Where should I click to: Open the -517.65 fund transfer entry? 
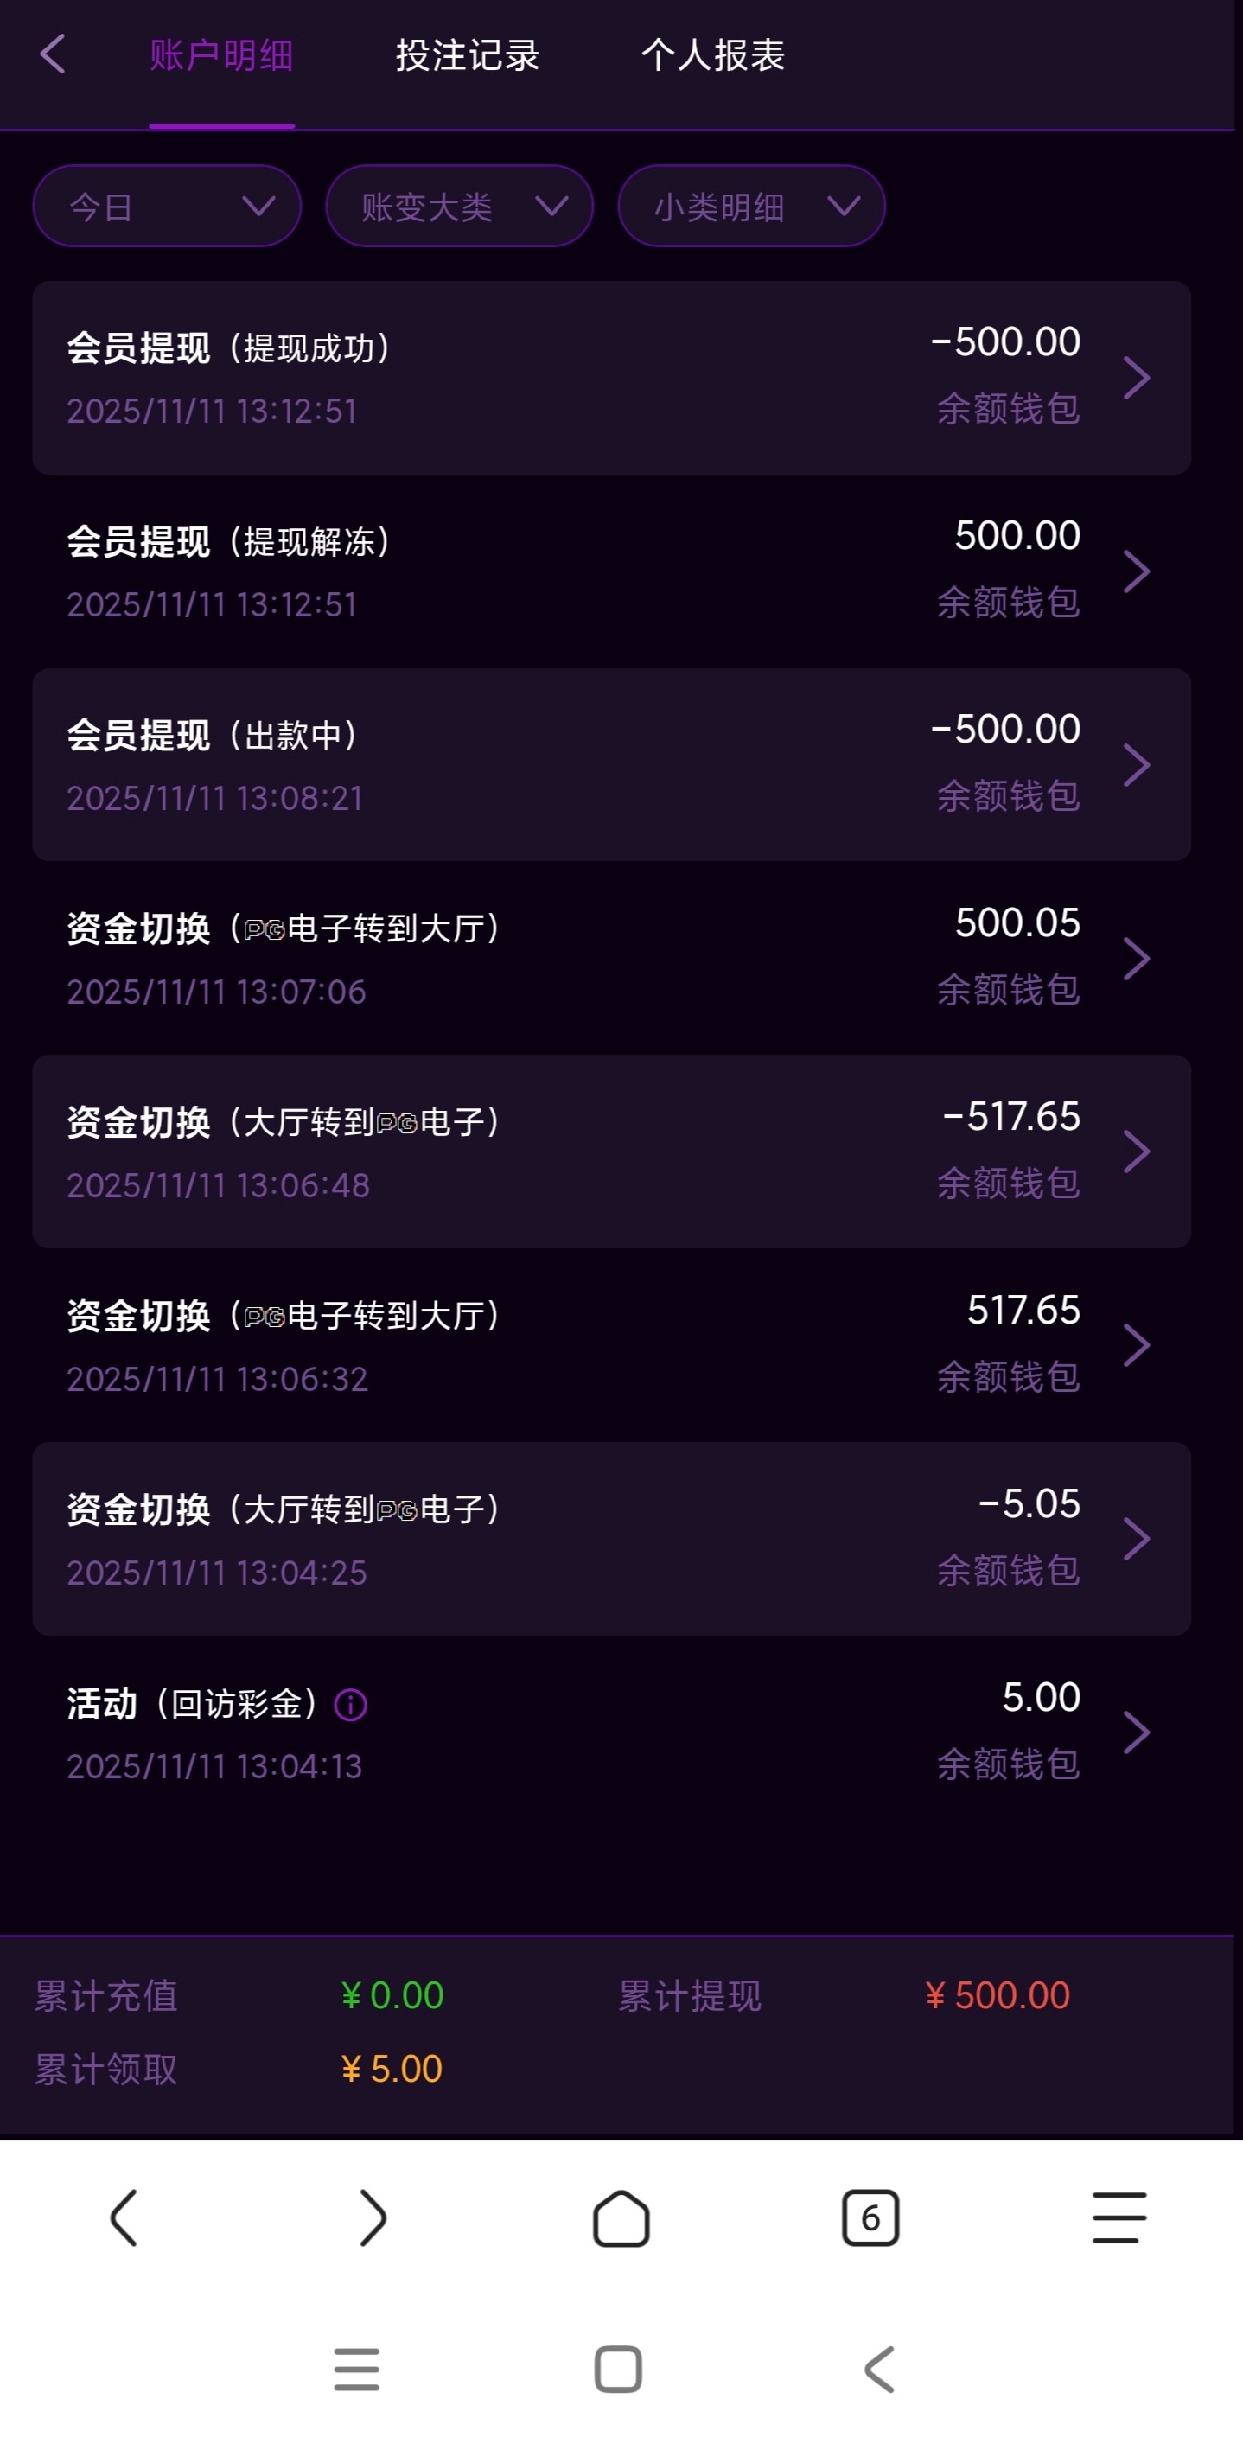click(611, 1152)
